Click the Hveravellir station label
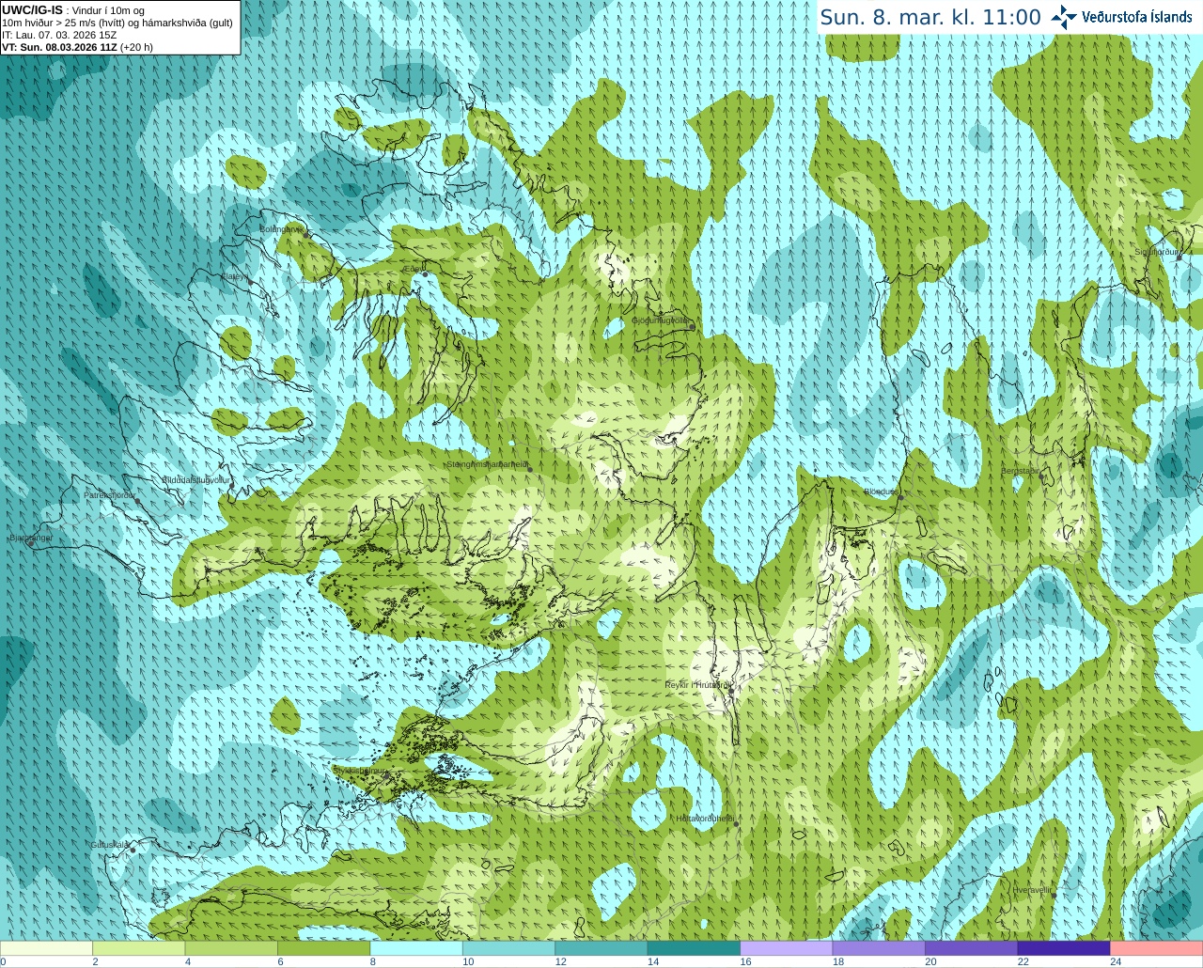The height and width of the screenshot is (968, 1203). tap(1032, 890)
